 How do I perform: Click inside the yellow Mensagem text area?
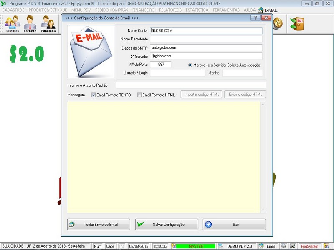coord(164,157)
